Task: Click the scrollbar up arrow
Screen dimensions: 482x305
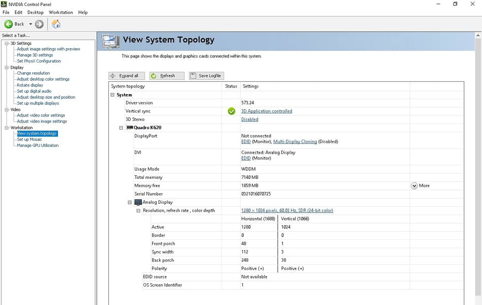Action: (478, 36)
